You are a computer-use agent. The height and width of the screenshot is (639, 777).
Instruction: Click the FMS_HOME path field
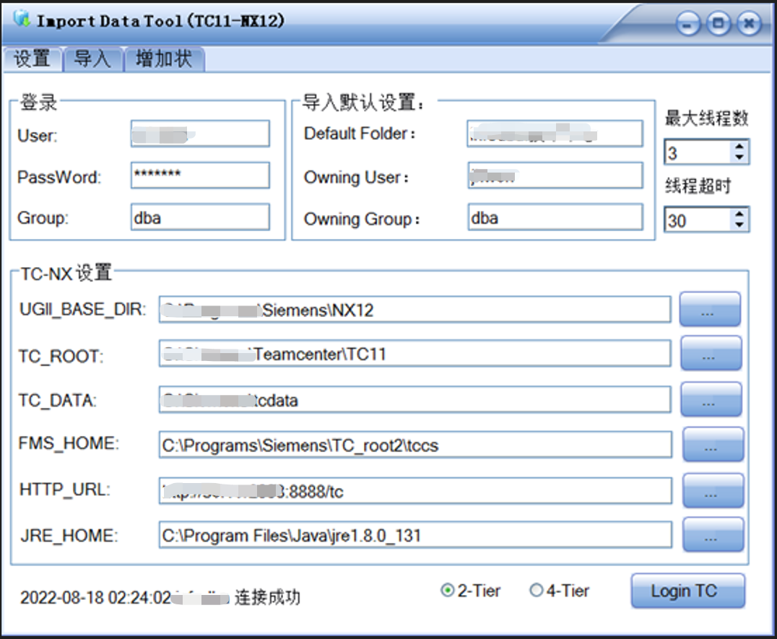415,444
